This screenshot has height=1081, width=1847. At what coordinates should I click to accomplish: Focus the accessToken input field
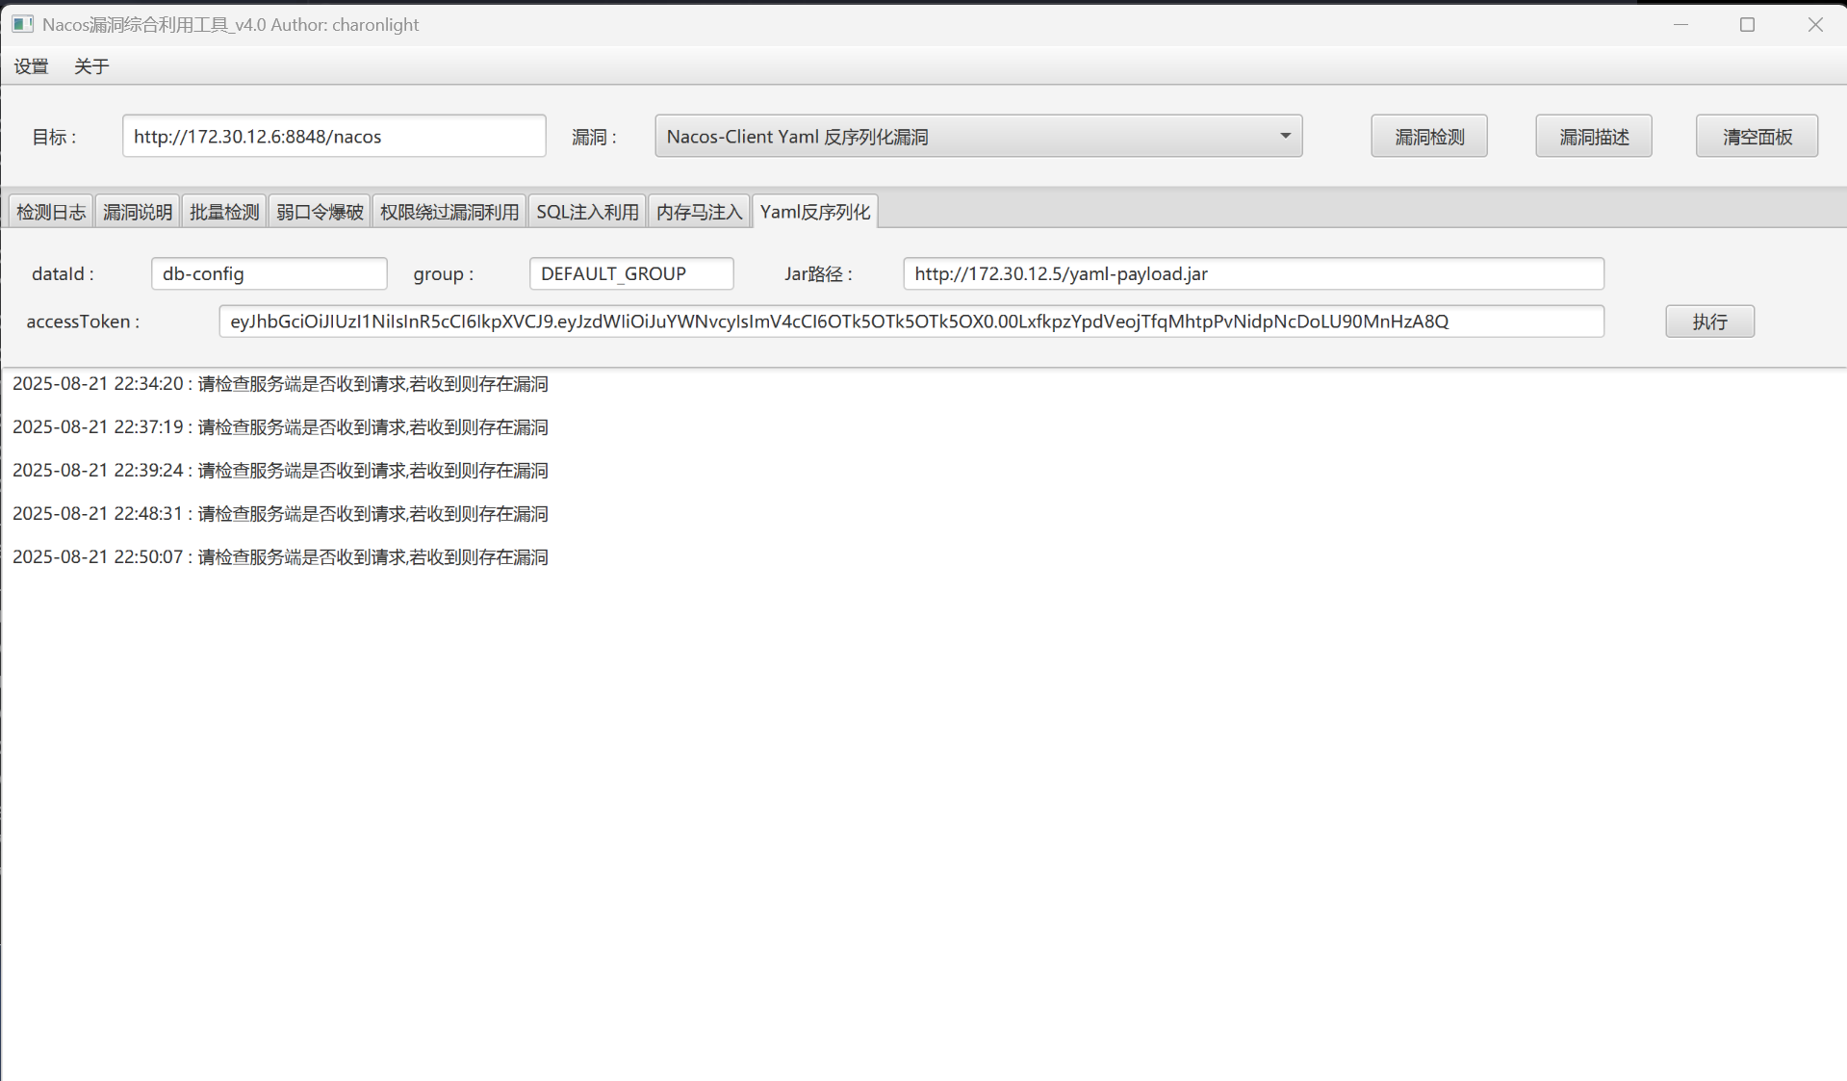911,322
